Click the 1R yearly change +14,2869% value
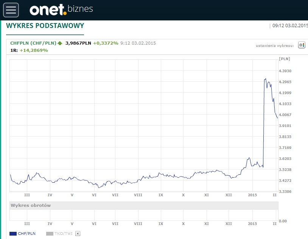Screen dimensions: 308x239 tap(34, 50)
